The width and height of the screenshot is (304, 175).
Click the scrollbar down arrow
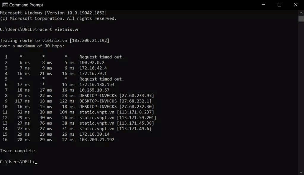(301, 172)
